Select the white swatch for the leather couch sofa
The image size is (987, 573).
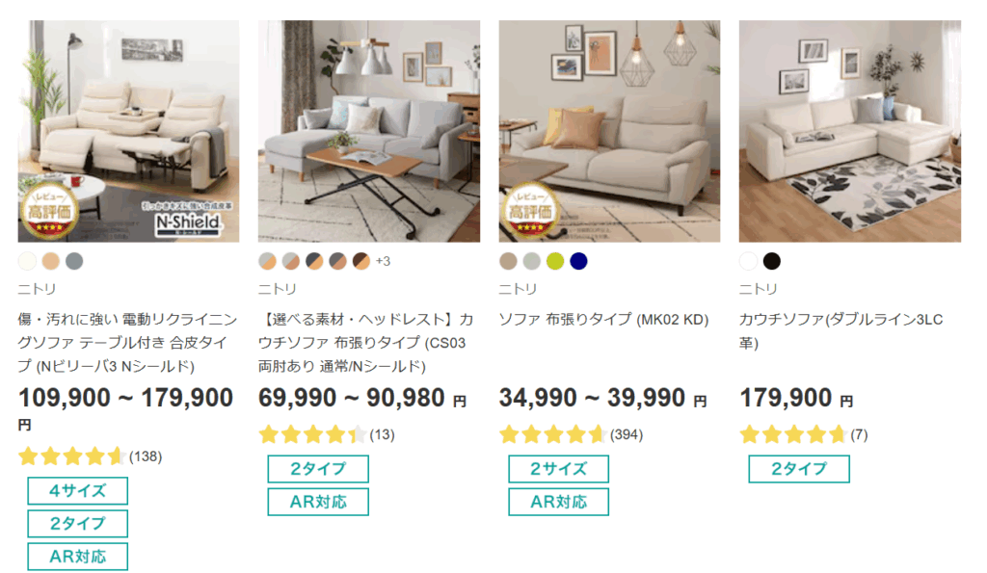pyautogui.click(x=749, y=261)
